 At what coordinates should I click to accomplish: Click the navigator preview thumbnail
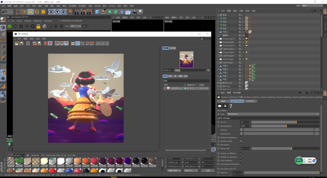[187, 60]
